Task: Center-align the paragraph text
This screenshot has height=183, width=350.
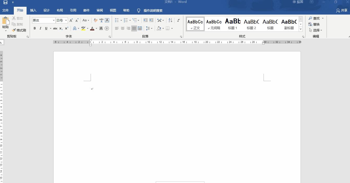Action: coord(122,28)
